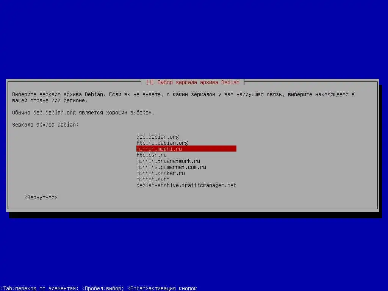Pick mirror.surf from the mirror list
388x291 pixels.
click(186, 179)
